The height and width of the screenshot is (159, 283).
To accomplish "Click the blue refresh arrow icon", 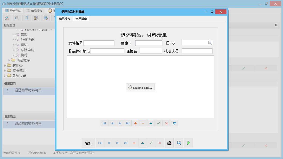I will 174,123.
